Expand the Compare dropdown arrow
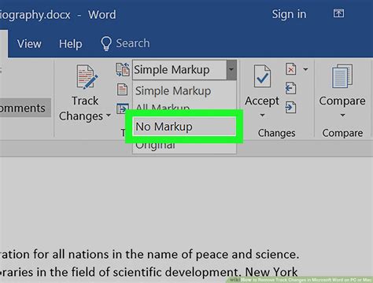This screenshot has height=283, width=373. (x=342, y=115)
